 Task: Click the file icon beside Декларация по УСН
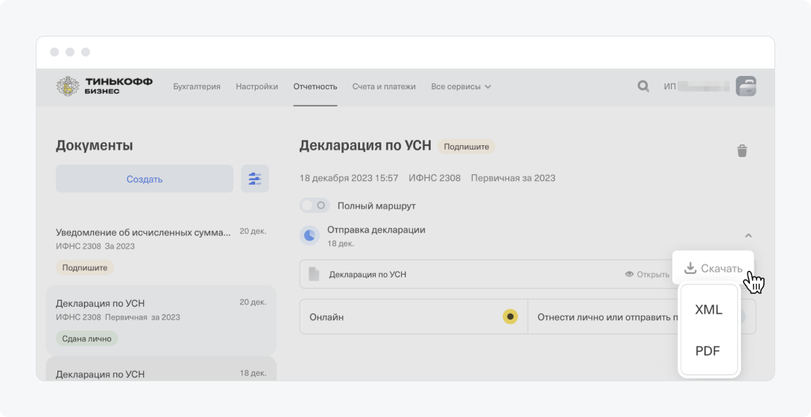point(314,274)
